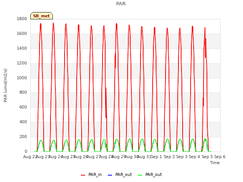Click the 800 y-axis label
This screenshot has height=182, width=243.
point(23,93)
